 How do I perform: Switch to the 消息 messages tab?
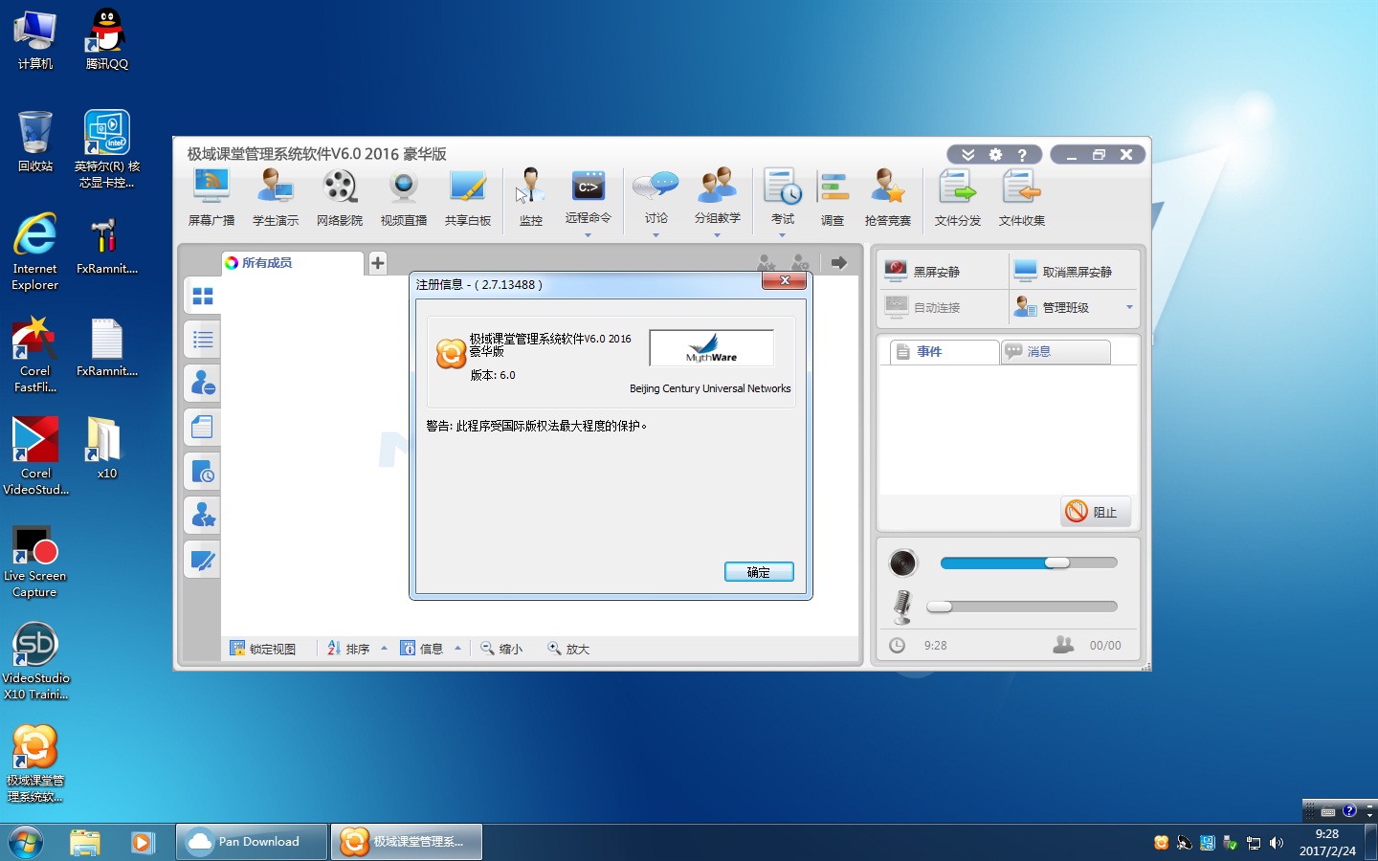1056,352
